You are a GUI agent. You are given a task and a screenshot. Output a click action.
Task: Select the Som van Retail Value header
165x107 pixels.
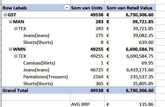click(130, 8)
